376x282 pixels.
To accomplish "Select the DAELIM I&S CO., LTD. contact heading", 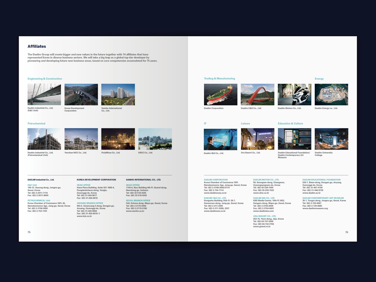I will 264,198.
